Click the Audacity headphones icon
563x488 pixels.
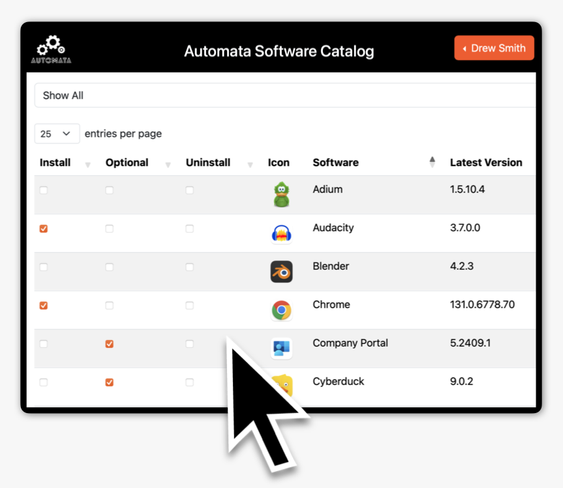282,234
